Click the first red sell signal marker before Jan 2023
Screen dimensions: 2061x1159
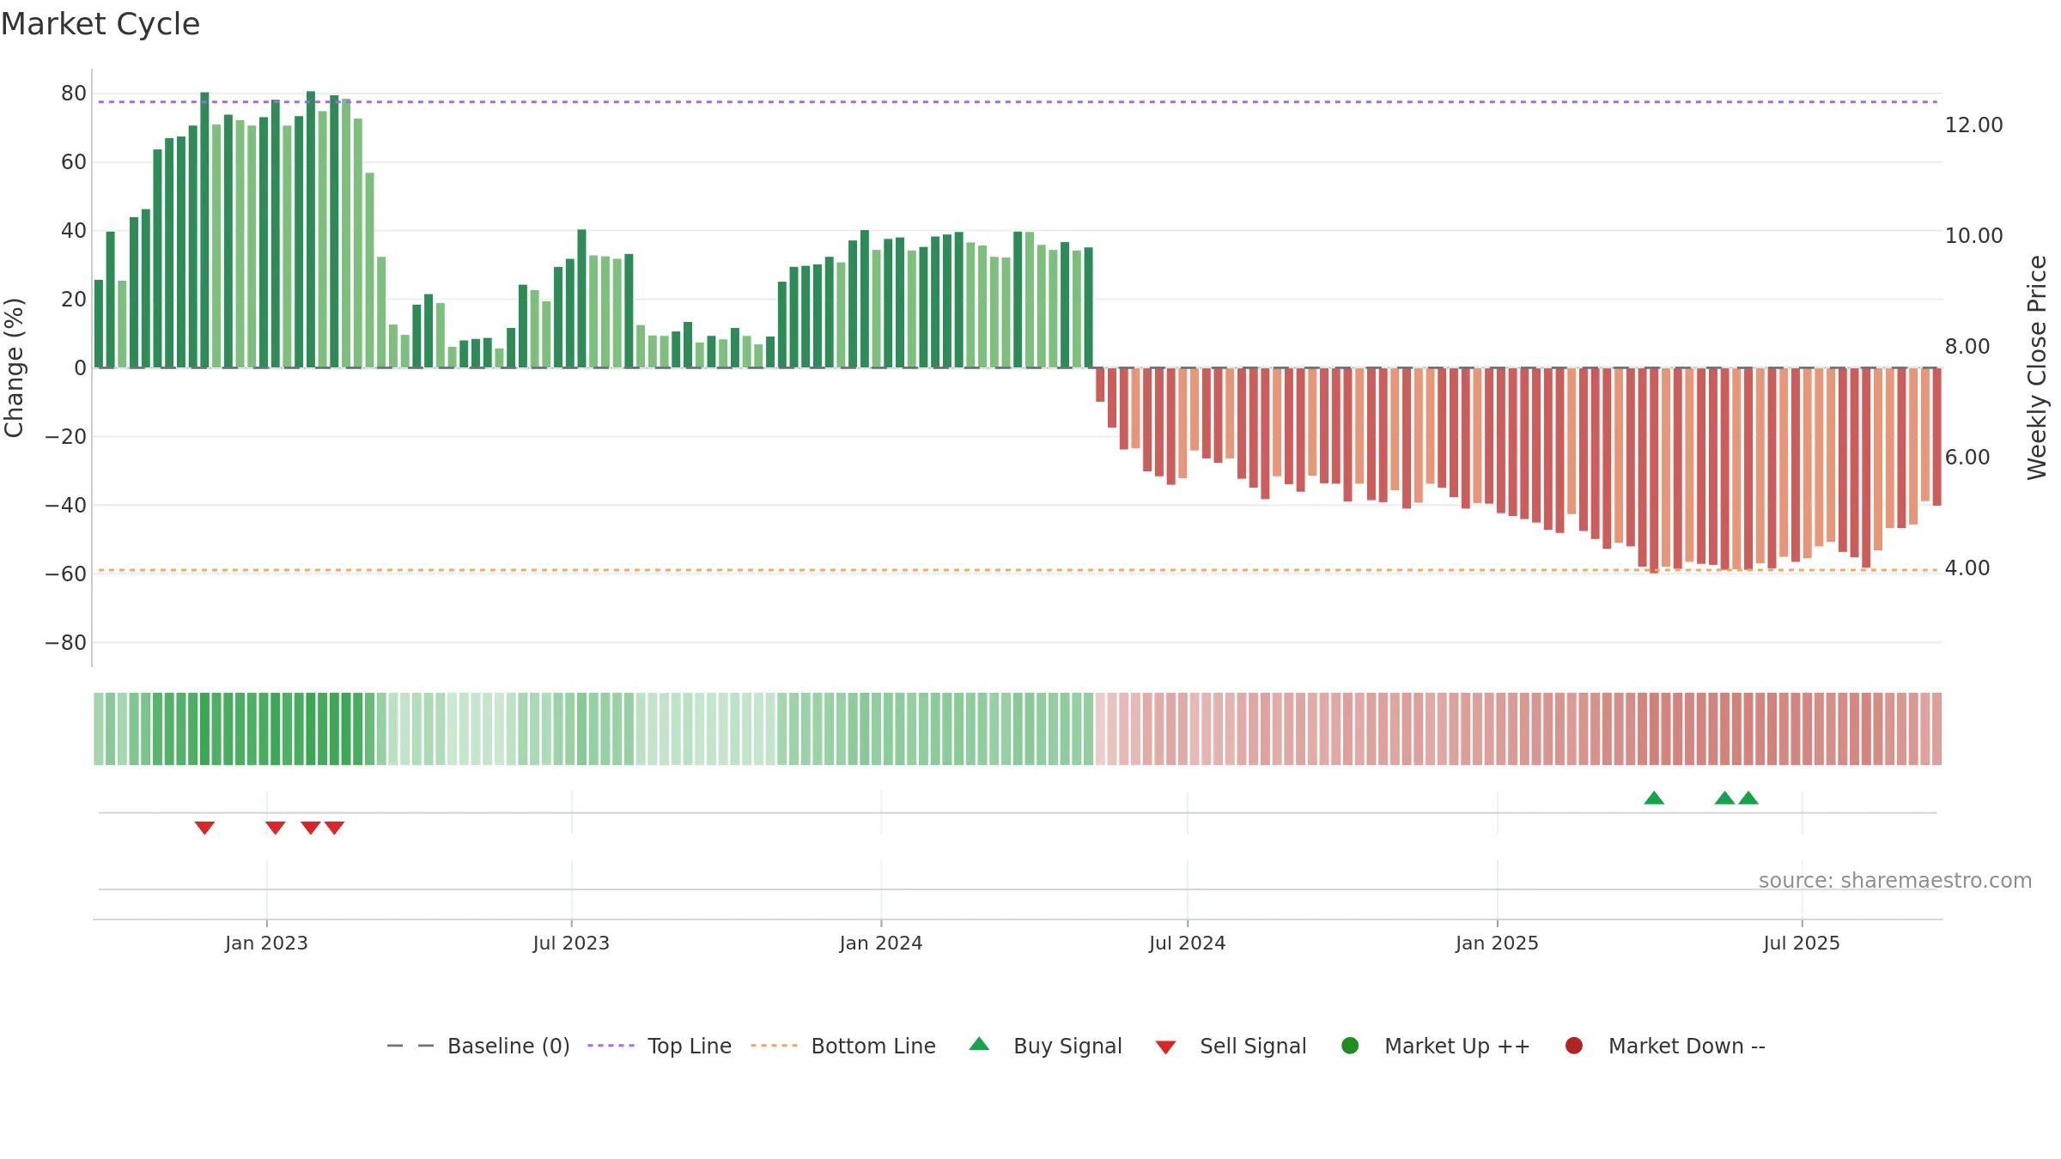[204, 828]
